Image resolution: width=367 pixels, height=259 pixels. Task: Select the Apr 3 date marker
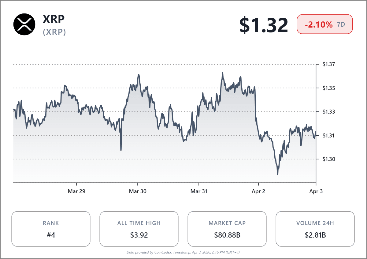316,191
